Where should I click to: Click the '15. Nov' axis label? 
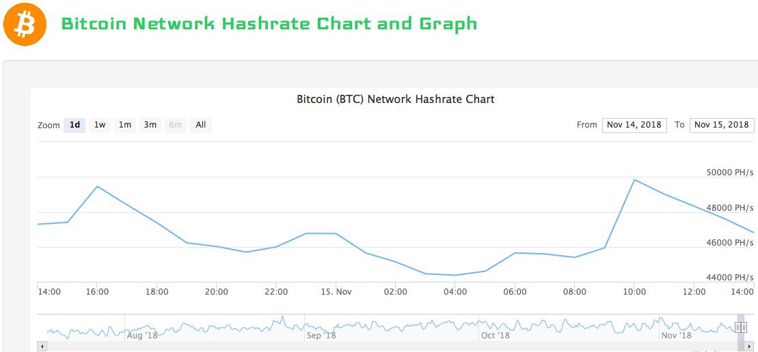[336, 292]
